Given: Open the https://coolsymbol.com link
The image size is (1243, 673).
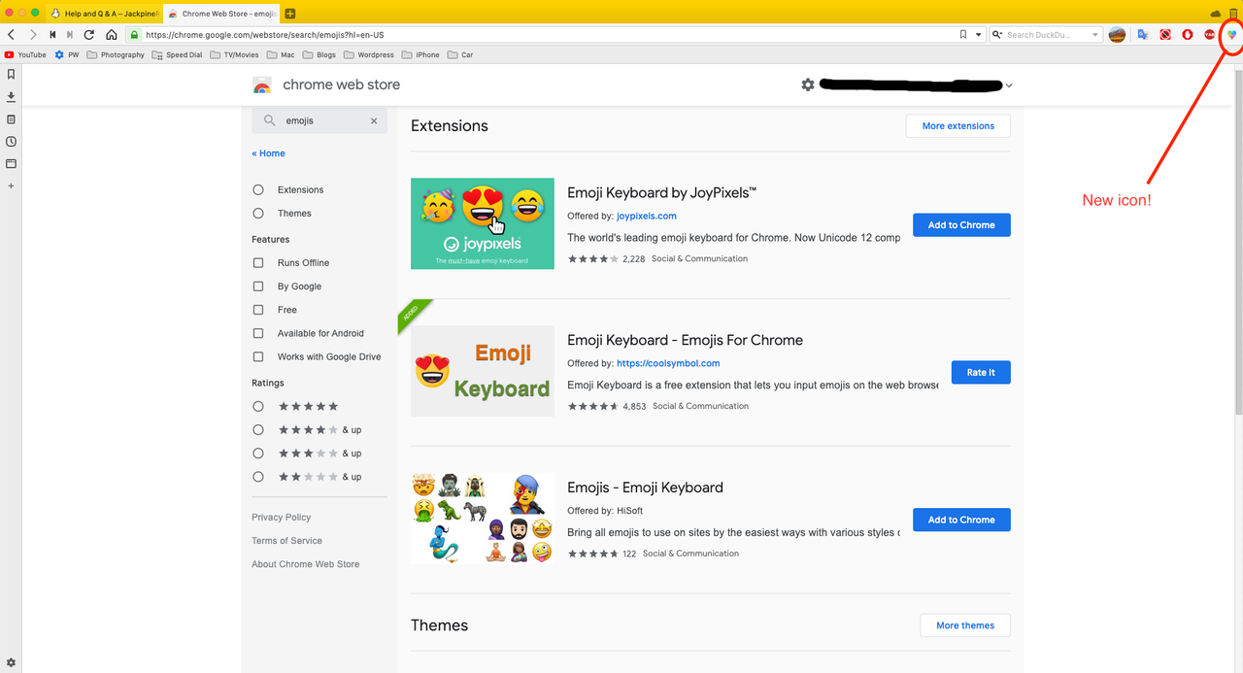Looking at the screenshot, I should [x=668, y=364].
